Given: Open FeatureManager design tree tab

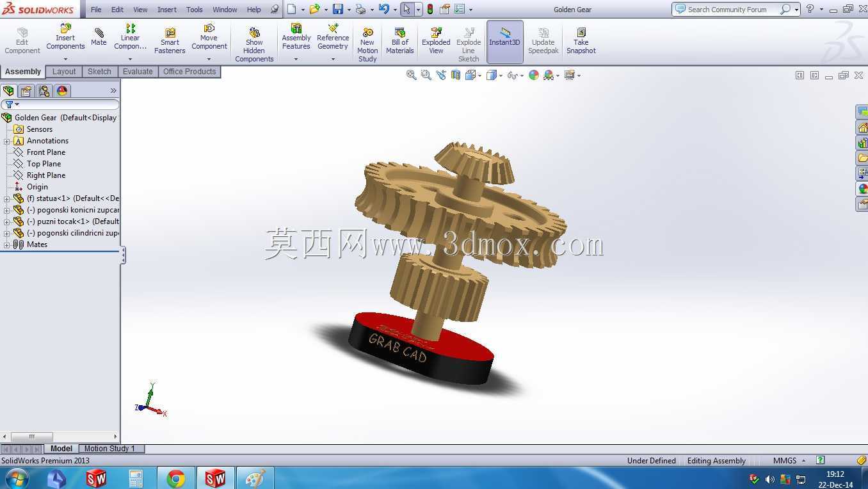Looking at the screenshot, I should 8,91.
